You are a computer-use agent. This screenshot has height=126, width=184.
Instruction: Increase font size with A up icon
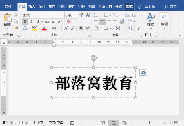tap(66, 28)
